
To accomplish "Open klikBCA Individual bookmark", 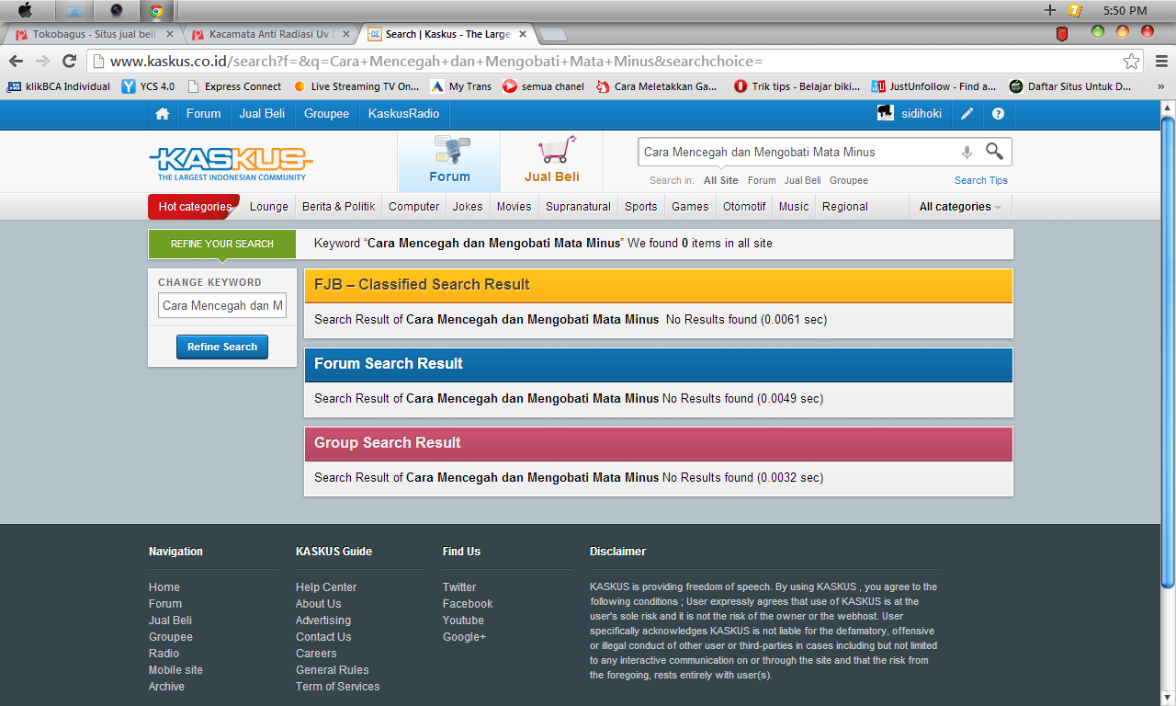I will (59, 86).
